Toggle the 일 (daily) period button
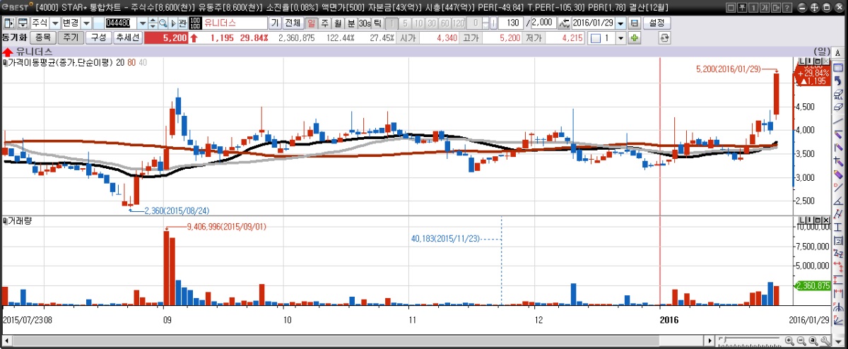This screenshot has width=848, height=349. point(312,23)
